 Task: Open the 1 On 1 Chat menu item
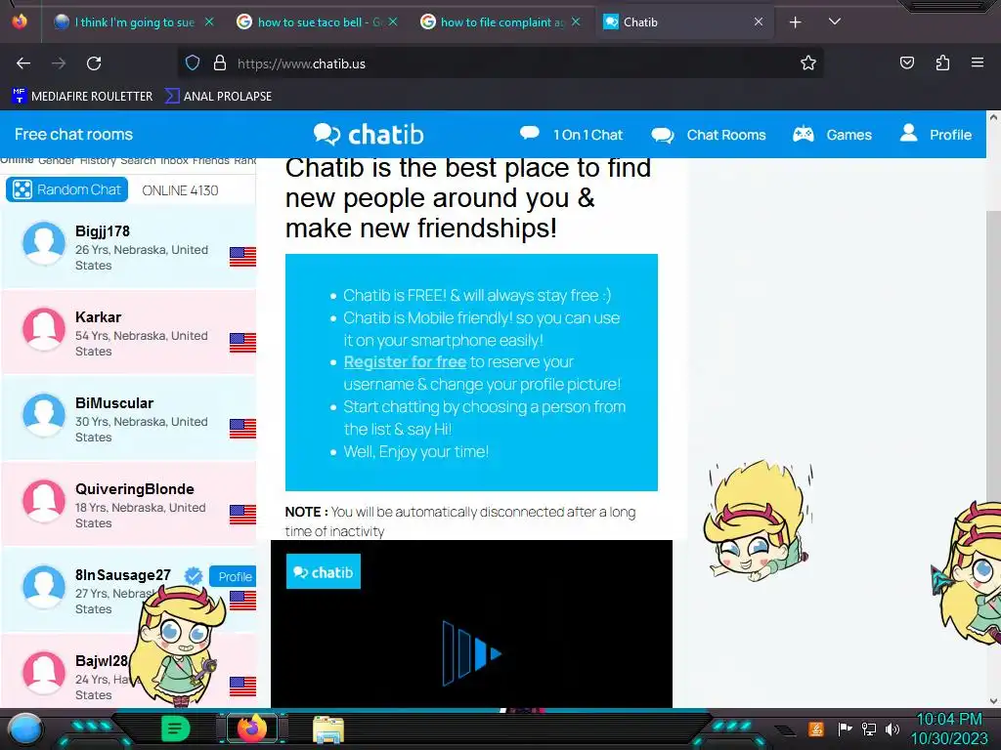pyautogui.click(x=571, y=135)
